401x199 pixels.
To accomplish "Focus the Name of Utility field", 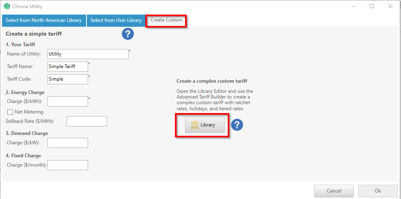I will tap(88, 54).
